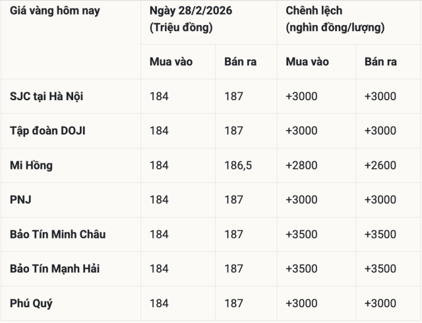Image resolution: width=422 pixels, height=323 pixels.
Task: Select the "PNJ" row label
Action: 20,200
